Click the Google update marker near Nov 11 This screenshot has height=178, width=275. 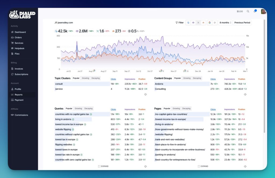(161, 70)
